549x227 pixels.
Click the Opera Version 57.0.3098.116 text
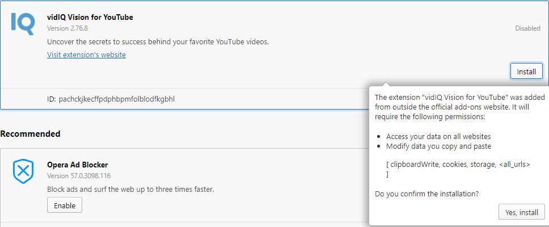click(x=79, y=175)
